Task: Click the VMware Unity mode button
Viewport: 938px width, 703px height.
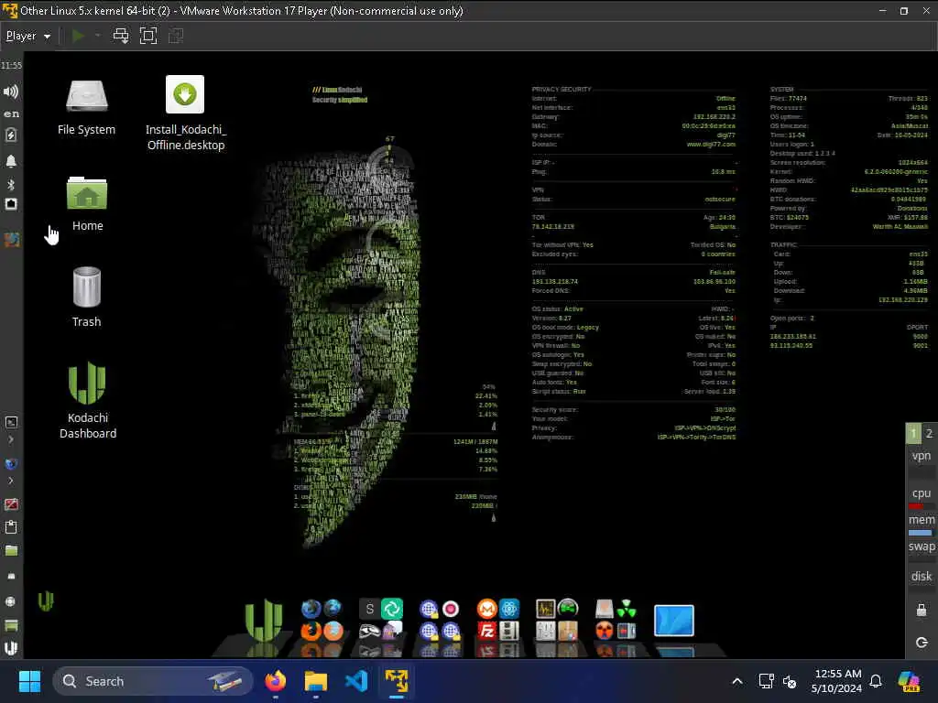Action: [176, 36]
